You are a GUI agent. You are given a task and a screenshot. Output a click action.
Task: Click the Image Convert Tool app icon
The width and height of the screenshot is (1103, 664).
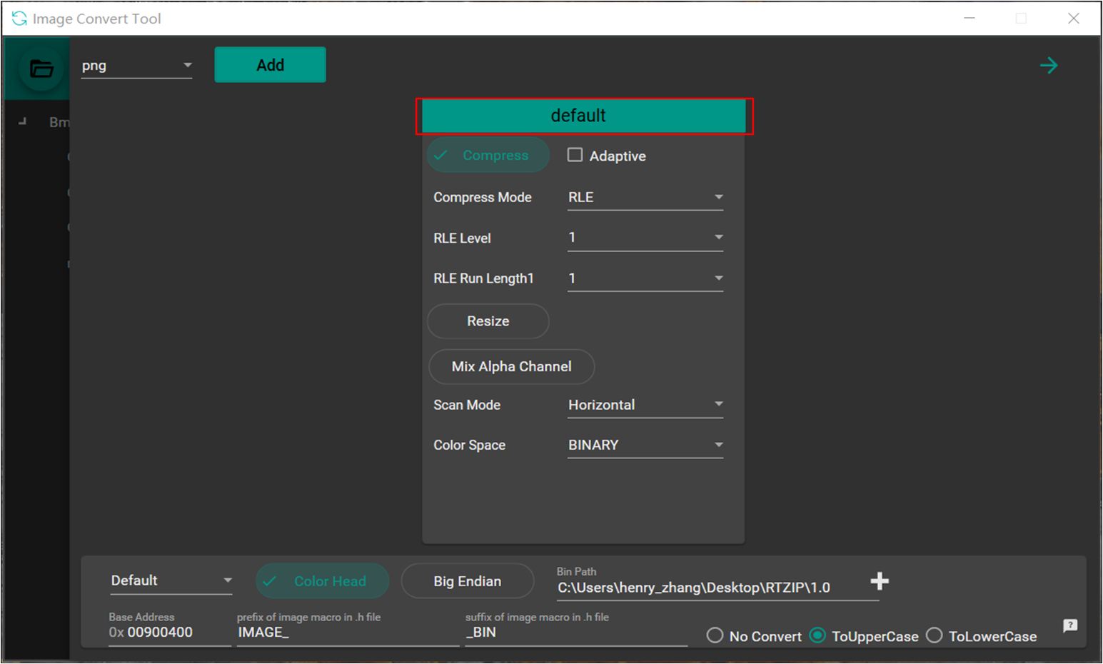point(19,19)
